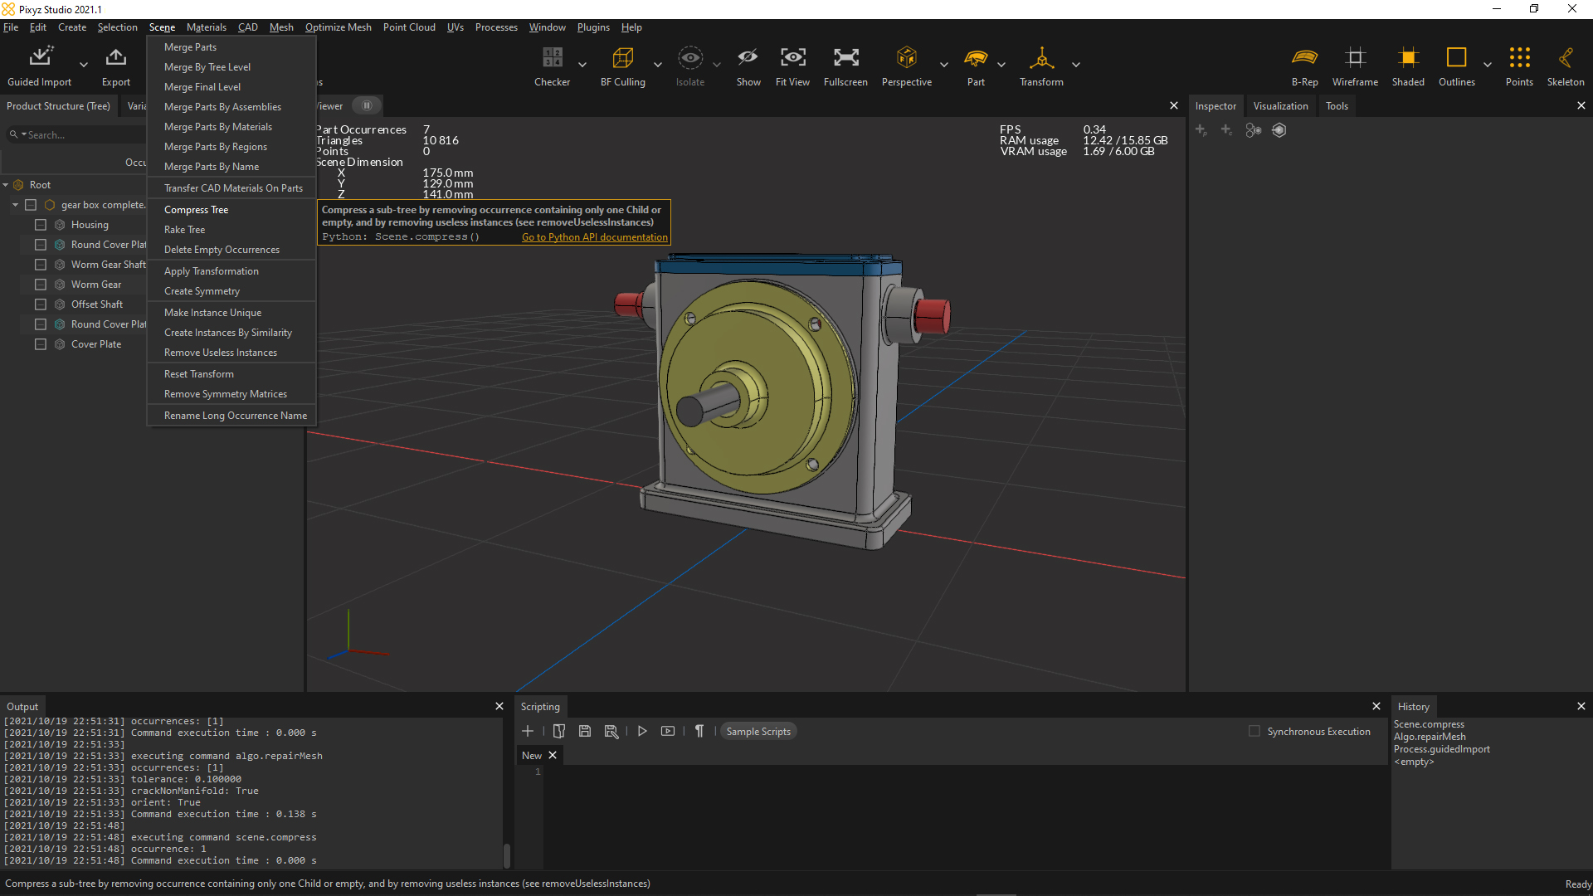Open the Guided Import dropdown arrow
1593x896 pixels.
(x=83, y=65)
